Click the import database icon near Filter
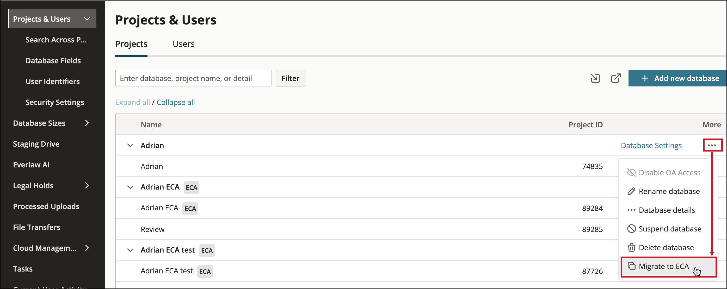This screenshot has width=727, height=289. [595, 78]
